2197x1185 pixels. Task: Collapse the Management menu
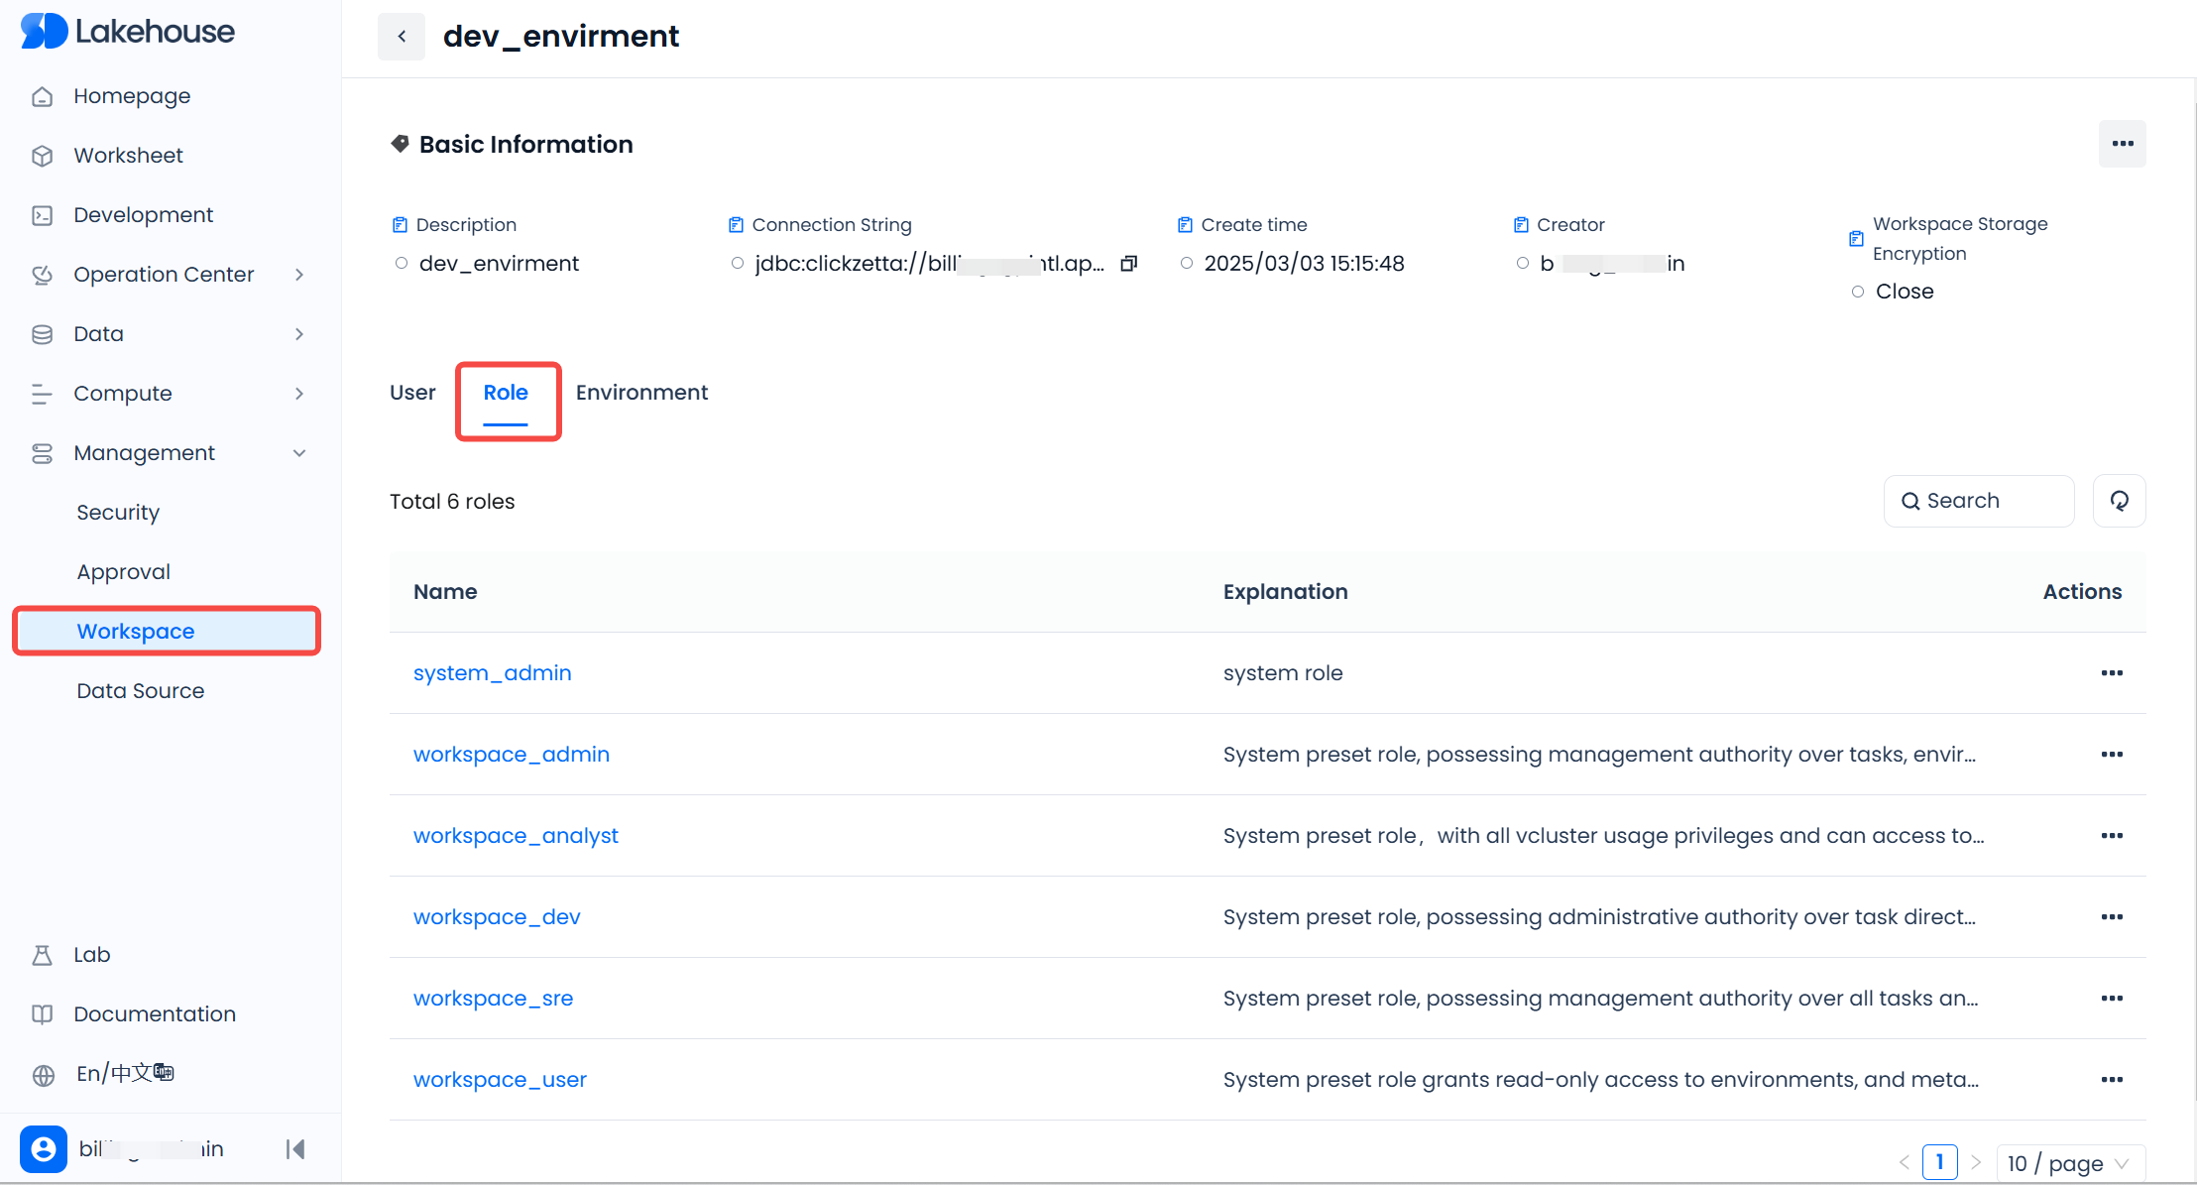coord(298,453)
